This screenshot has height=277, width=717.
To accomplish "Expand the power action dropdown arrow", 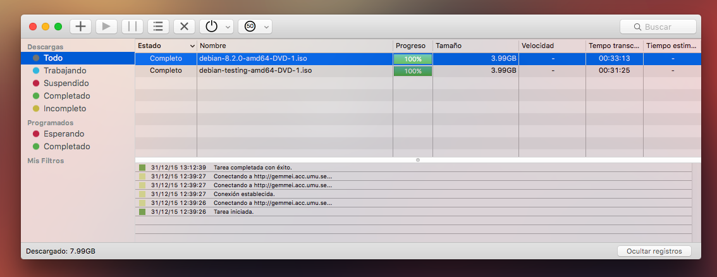I will 228,27.
